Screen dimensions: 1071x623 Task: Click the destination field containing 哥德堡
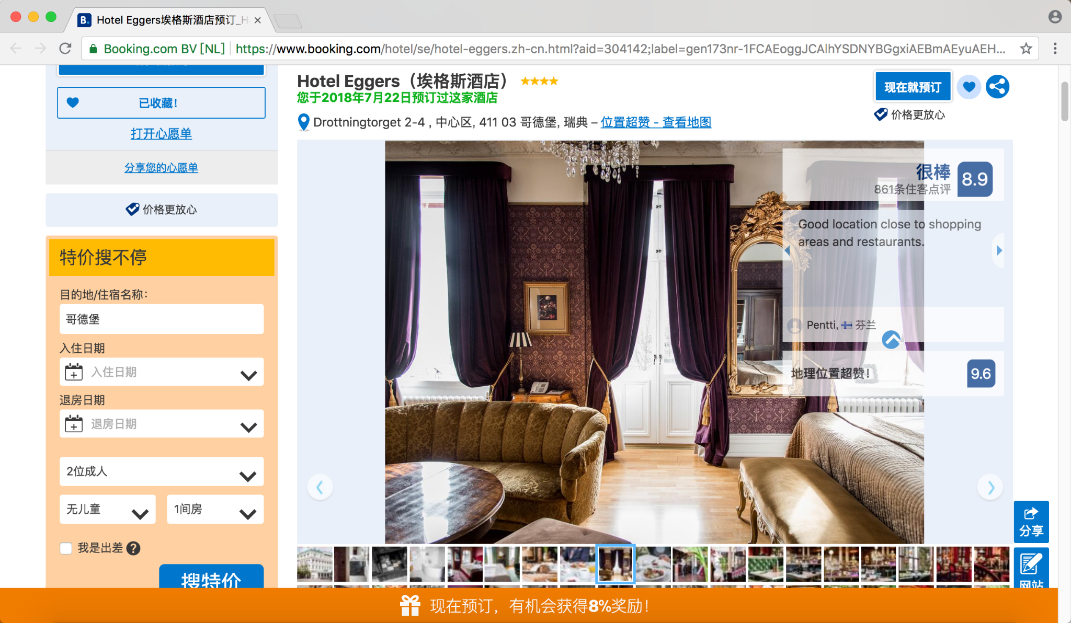coord(162,319)
